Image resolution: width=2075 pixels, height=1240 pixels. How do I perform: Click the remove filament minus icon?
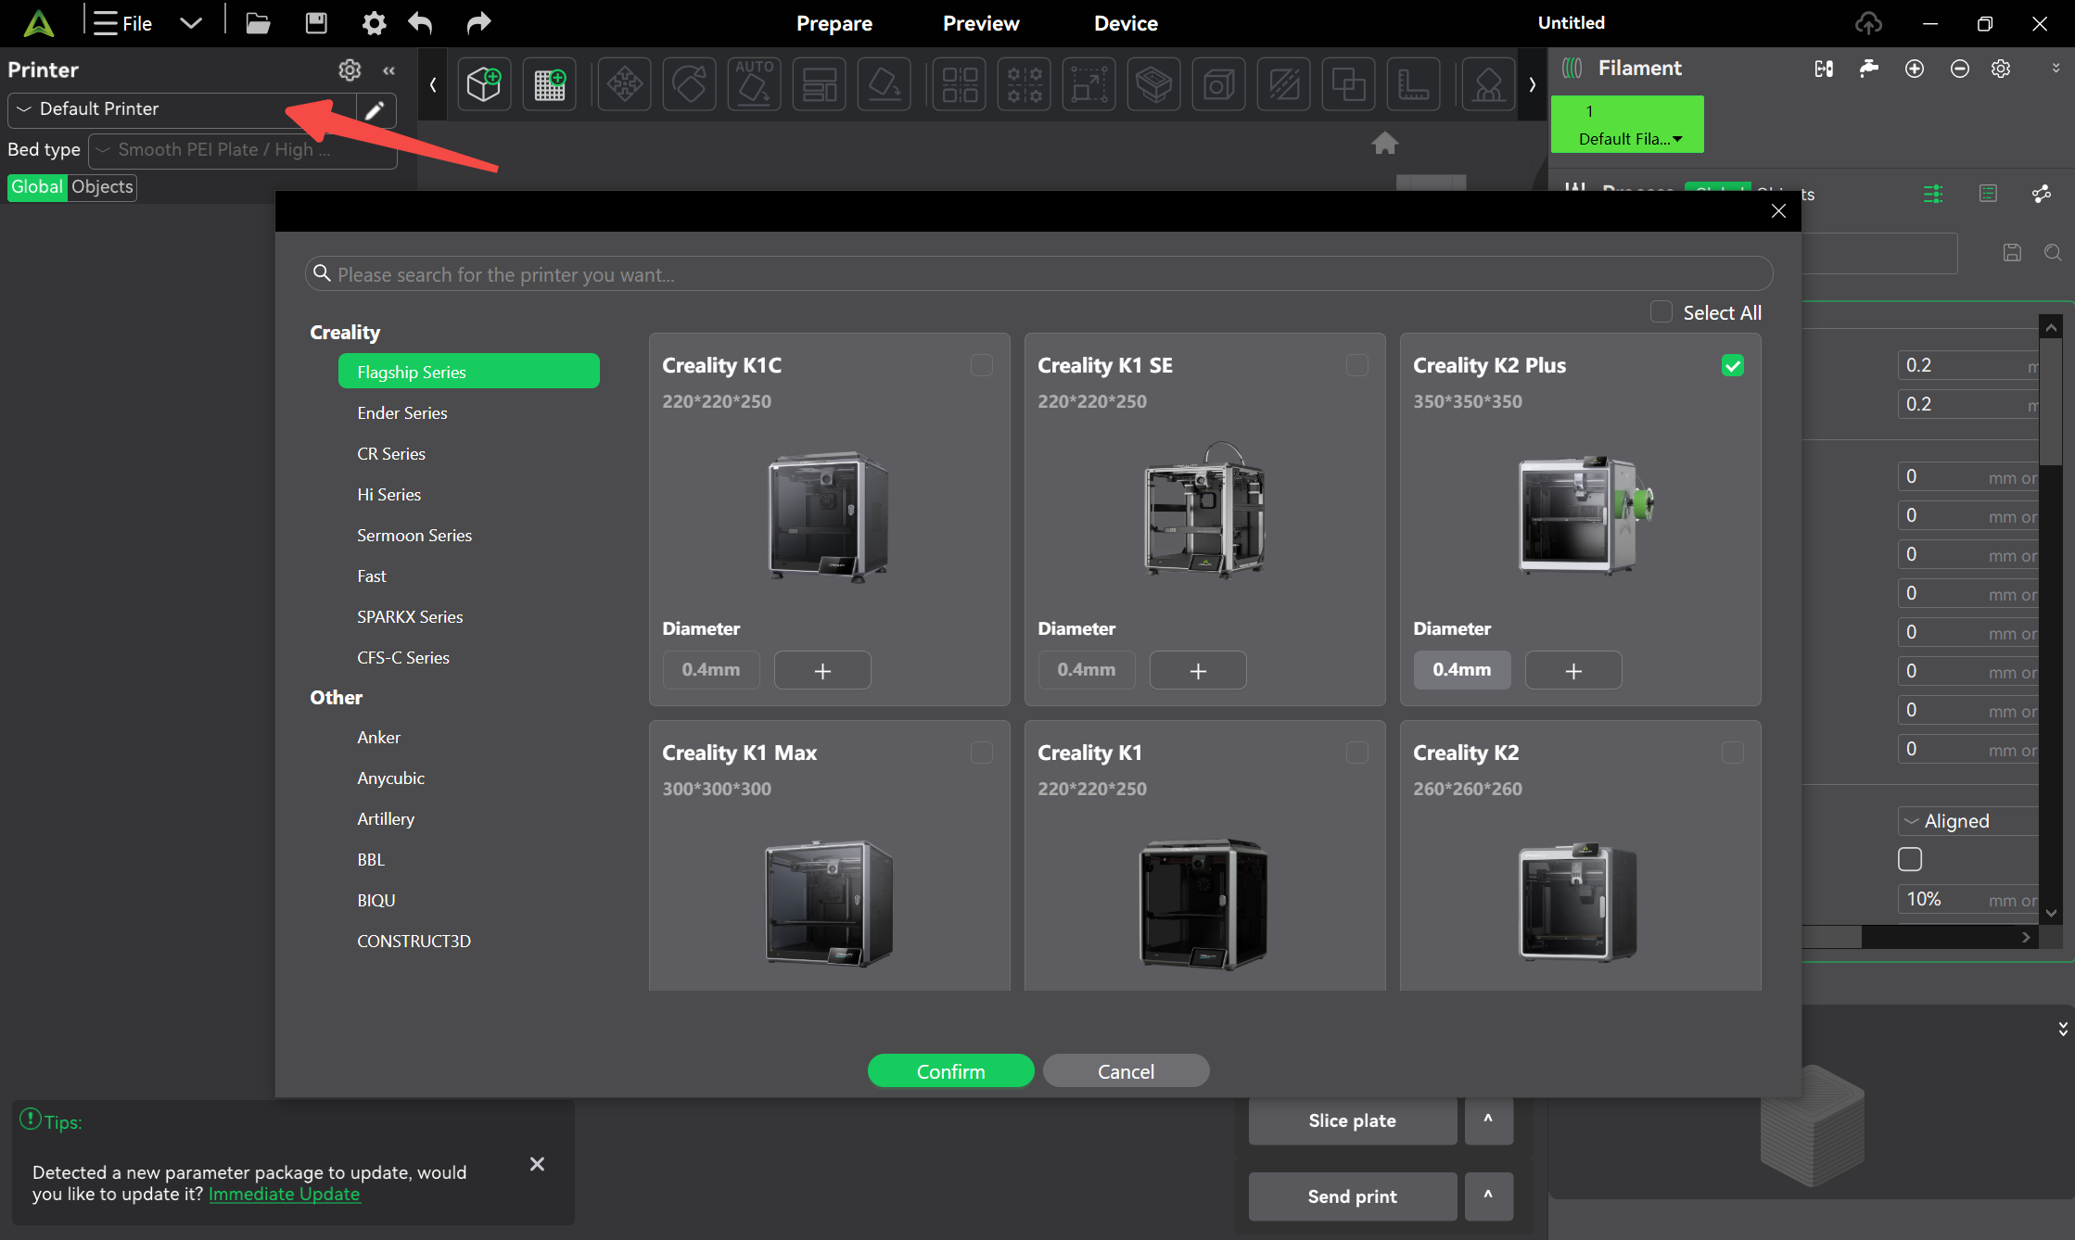1959,69
